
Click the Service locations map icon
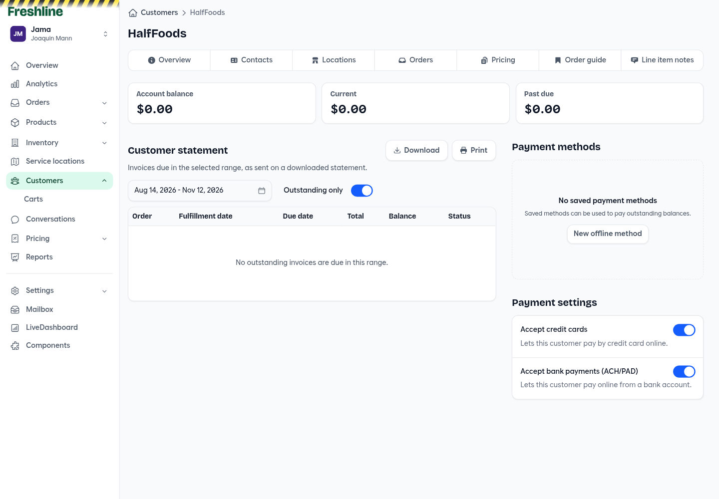tap(15, 162)
